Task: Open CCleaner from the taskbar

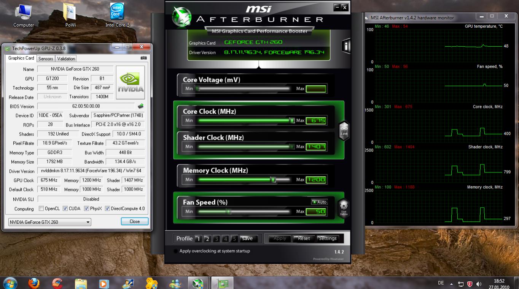Action: (x=57, y=283)
